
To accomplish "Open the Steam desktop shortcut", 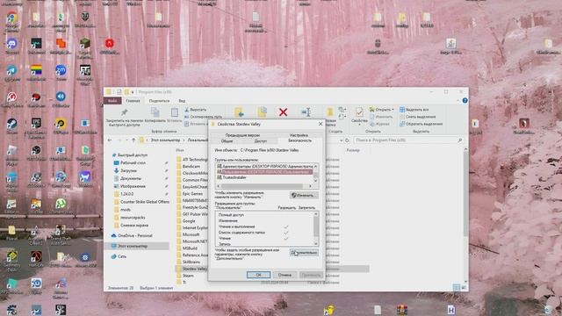I will click(x=11, y=124).
